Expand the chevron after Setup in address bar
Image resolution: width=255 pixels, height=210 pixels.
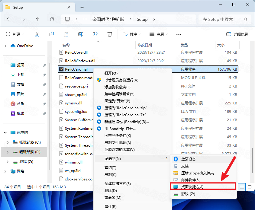pos(154,19)
